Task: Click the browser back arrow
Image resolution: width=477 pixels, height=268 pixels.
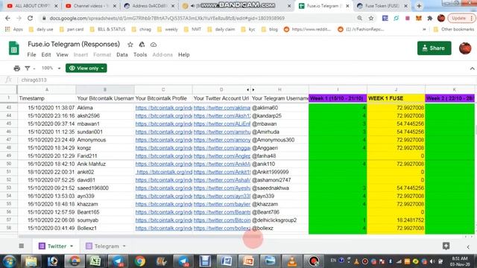Action: (7, 18)
